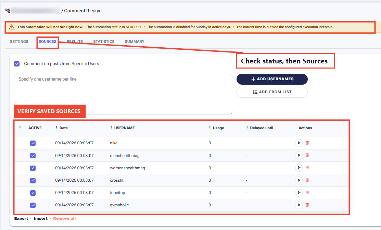Click the 'menshealthmag' username cell

tap(125, 156)
